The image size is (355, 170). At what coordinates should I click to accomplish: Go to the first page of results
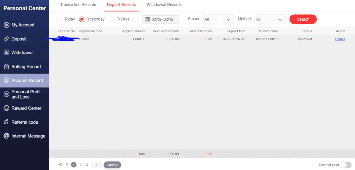(x=60, y=165)
